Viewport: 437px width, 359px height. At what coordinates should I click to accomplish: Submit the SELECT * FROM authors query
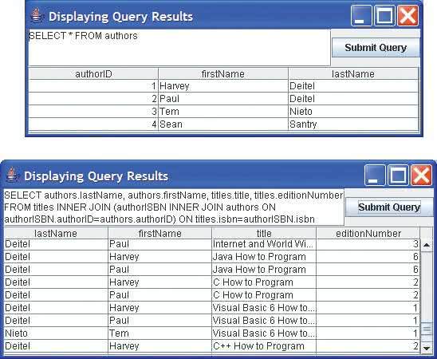click(376, 48)
